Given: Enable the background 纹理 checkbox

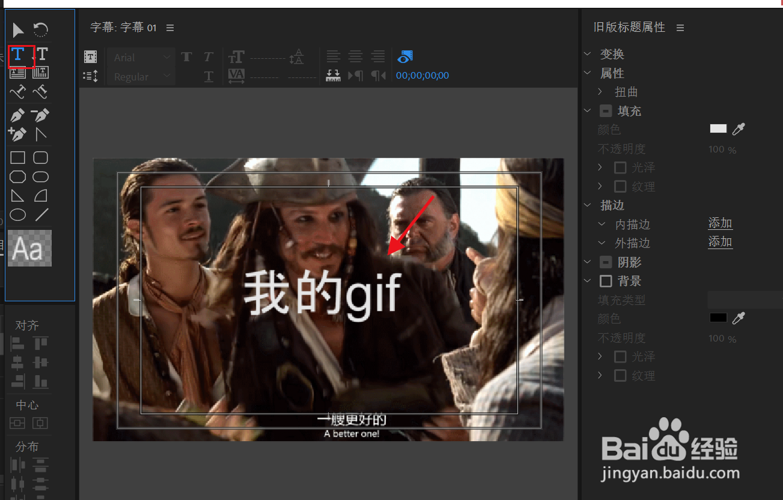Looking at the screenshot, I should [x=620, y=376].
